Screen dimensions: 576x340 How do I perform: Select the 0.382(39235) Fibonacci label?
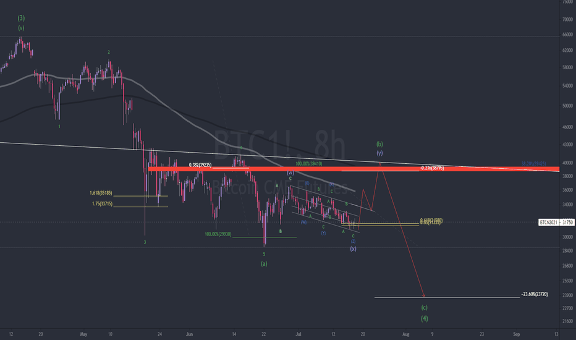(x=200, y=165)
